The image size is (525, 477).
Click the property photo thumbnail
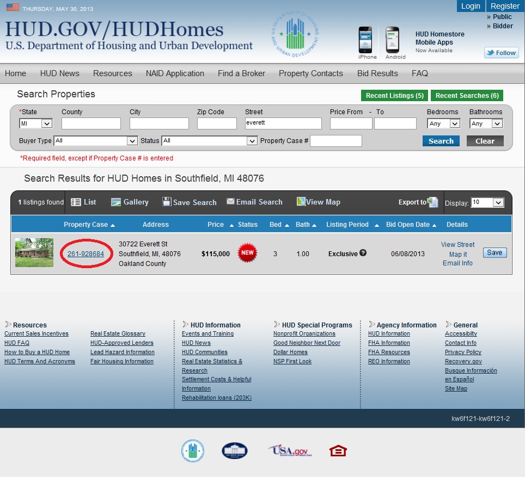click(x=34, y=252)
